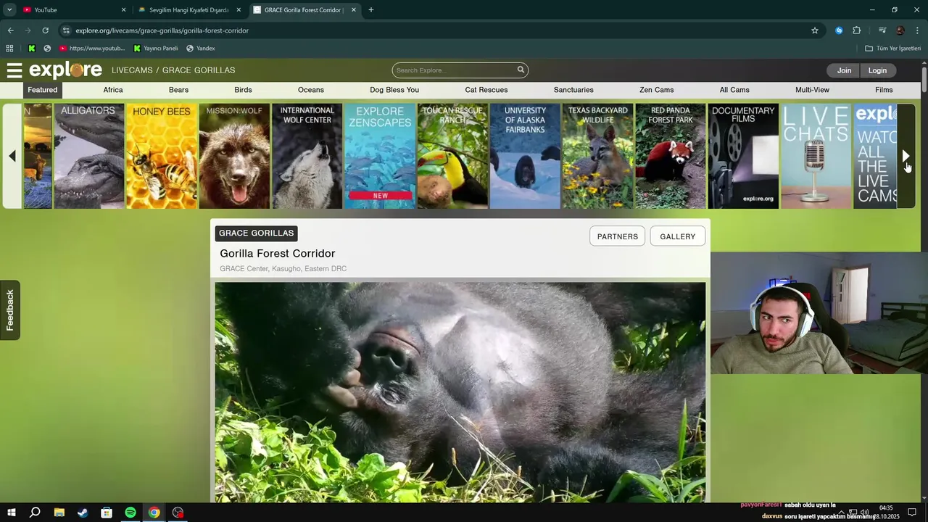This screenshot has height=522, width=928.
Task: Select the Featured category
Action: click(x=43, y=90)
